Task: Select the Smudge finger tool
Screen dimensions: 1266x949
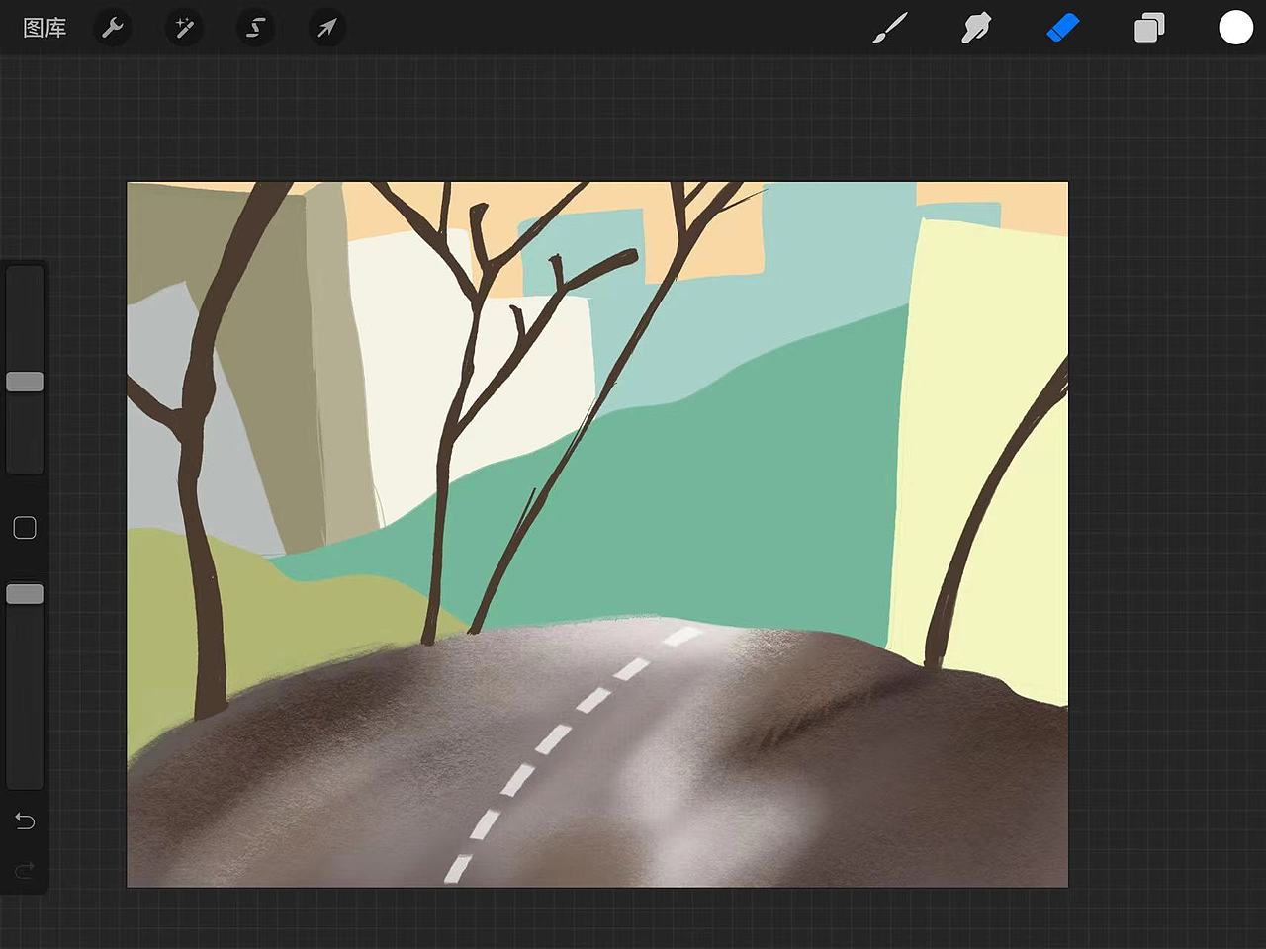Action: point(976,28)
